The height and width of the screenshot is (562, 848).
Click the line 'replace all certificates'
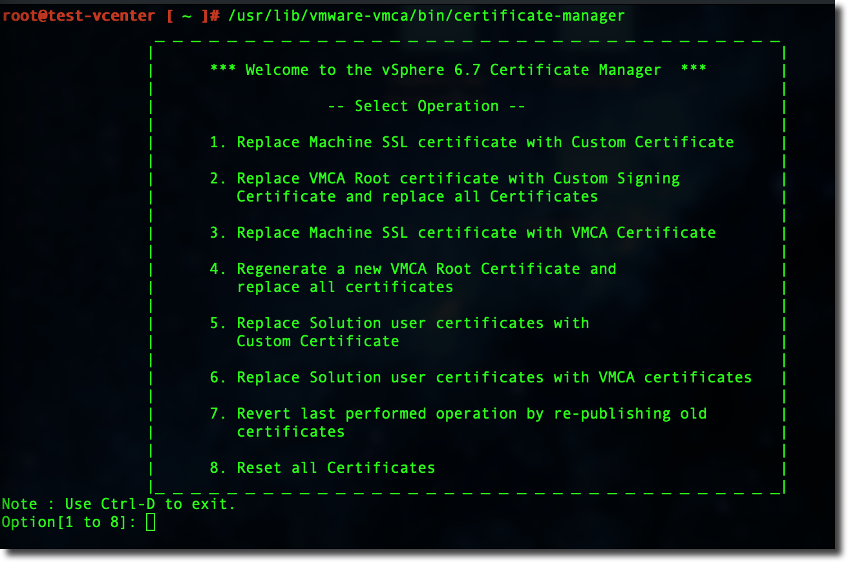point(344,287)
